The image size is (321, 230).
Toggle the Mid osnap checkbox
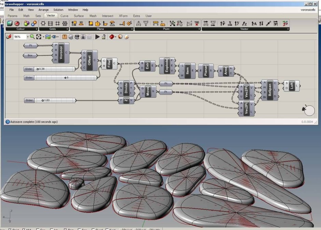24,229
